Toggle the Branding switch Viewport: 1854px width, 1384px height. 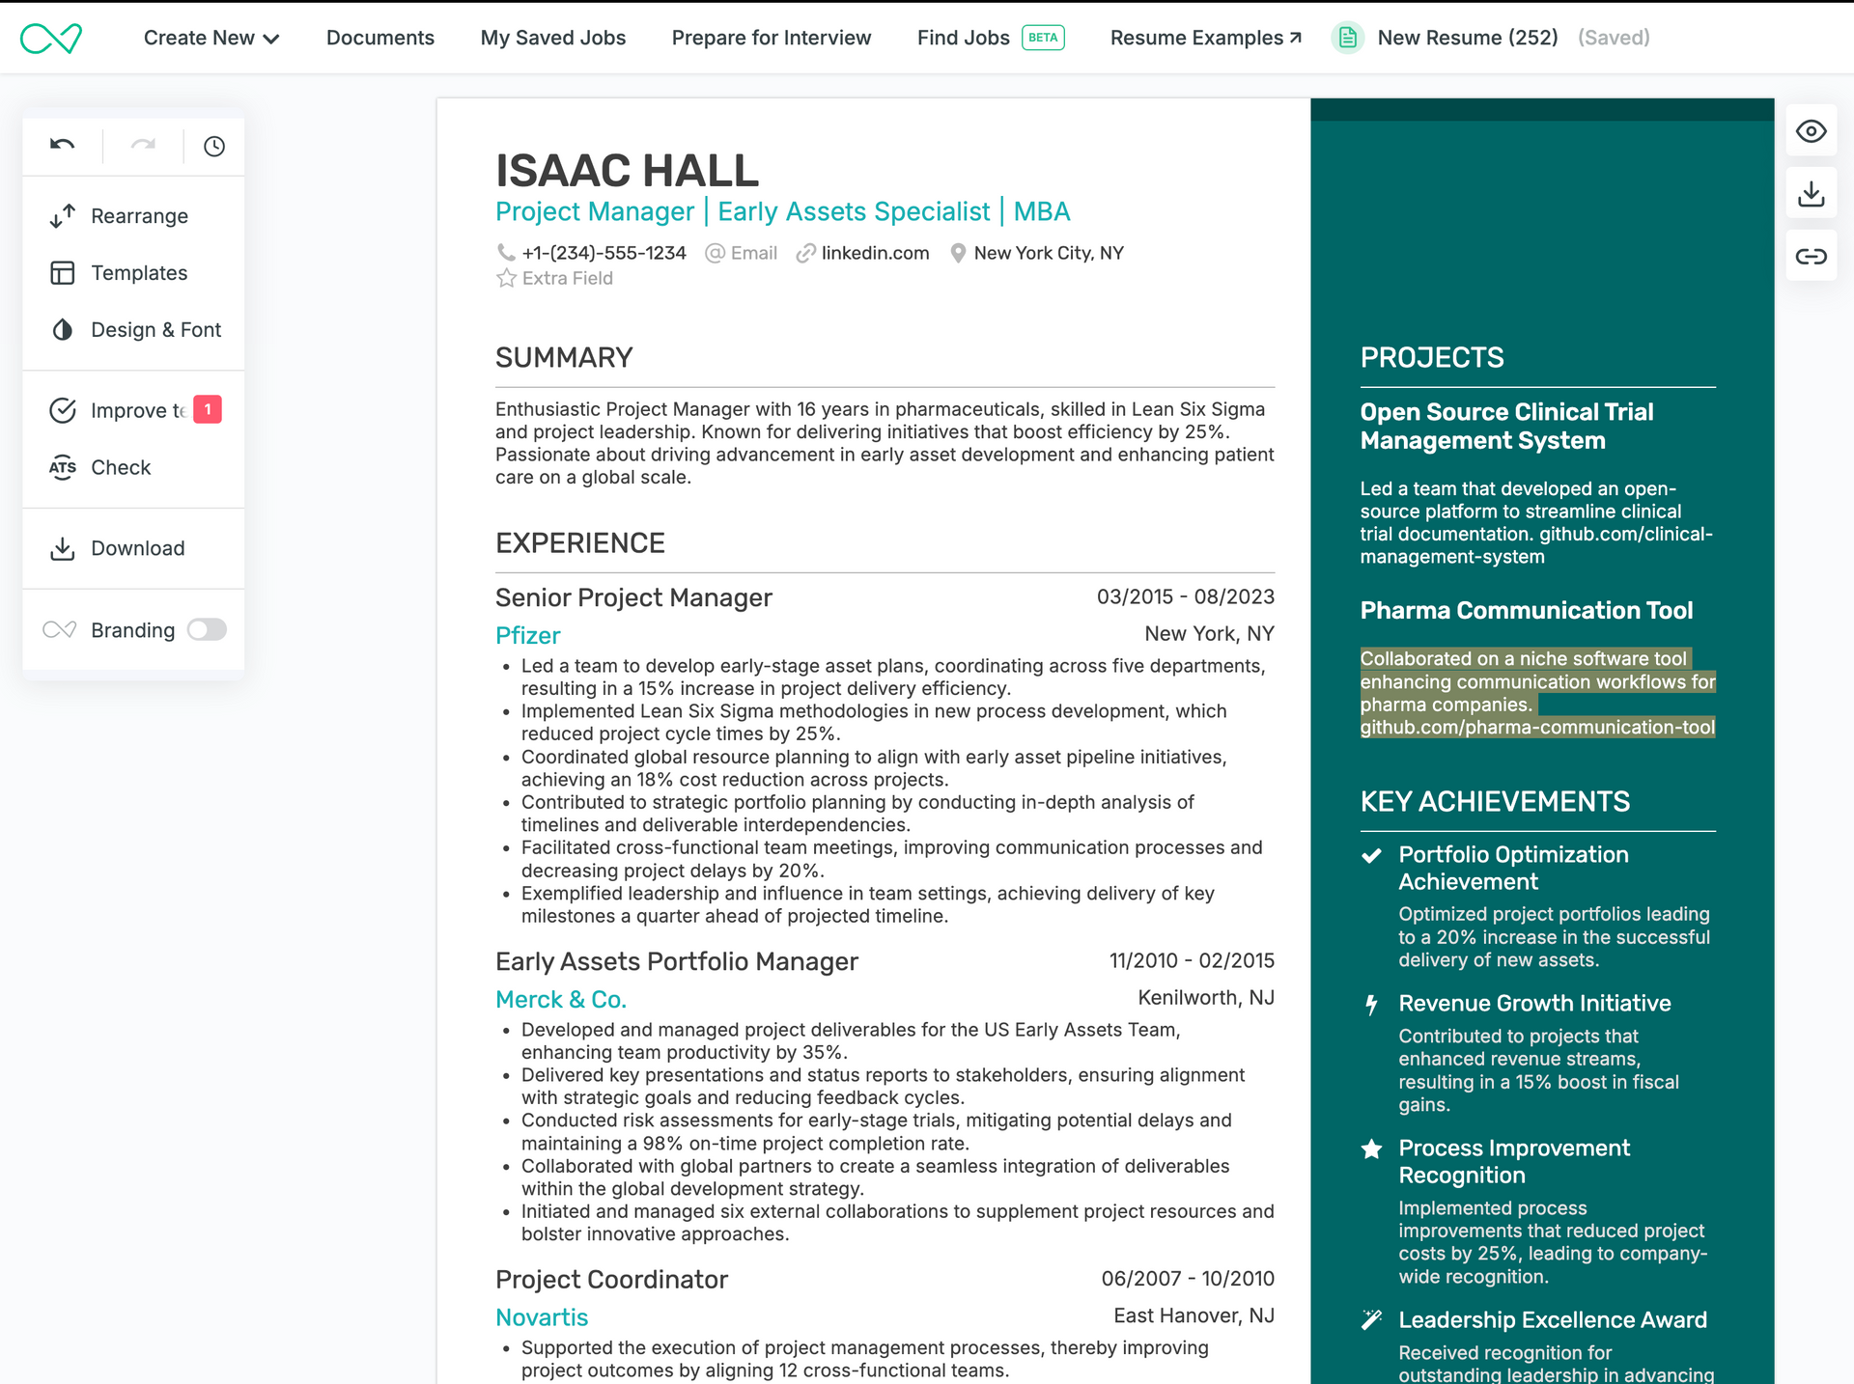[207, 630]
